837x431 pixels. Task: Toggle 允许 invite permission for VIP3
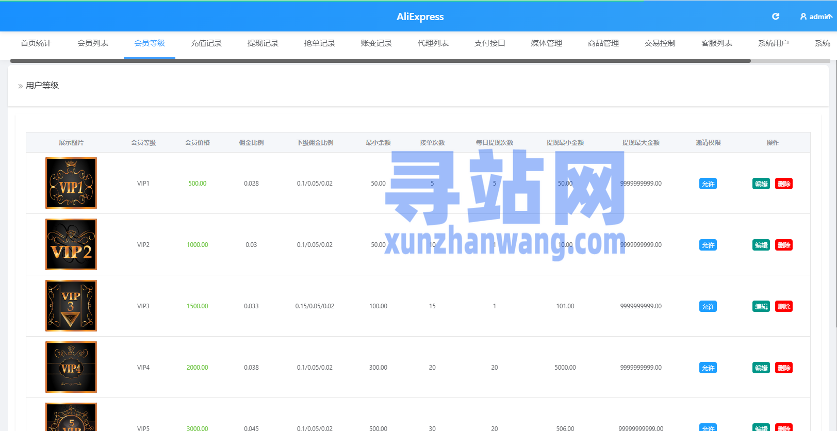click(708, 306)
